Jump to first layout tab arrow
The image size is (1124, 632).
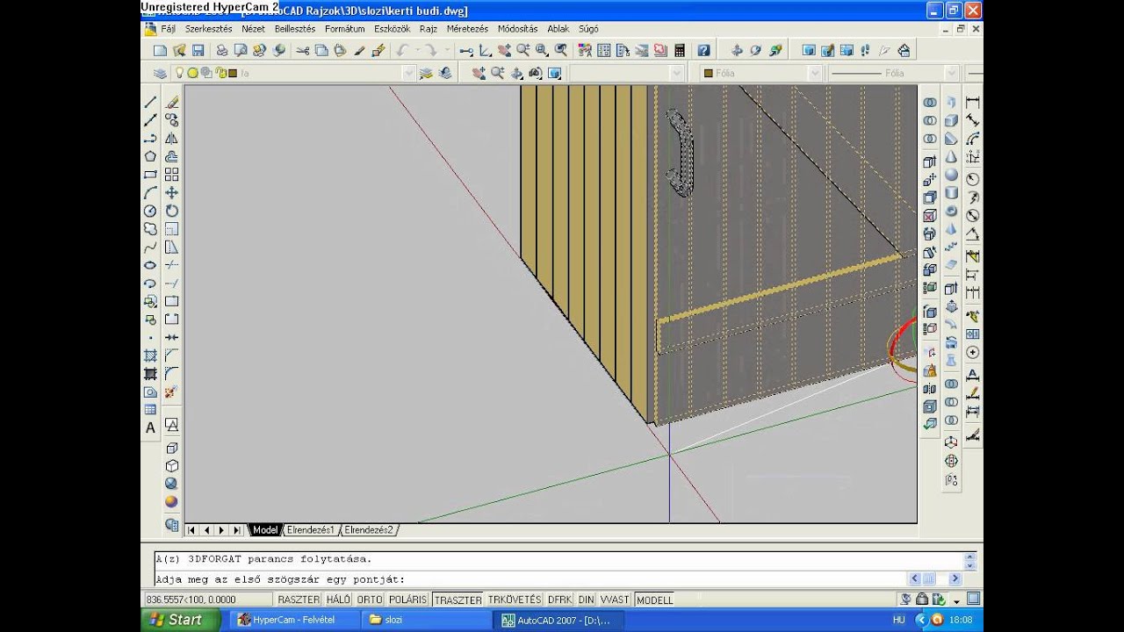click(x=191, y=530)
